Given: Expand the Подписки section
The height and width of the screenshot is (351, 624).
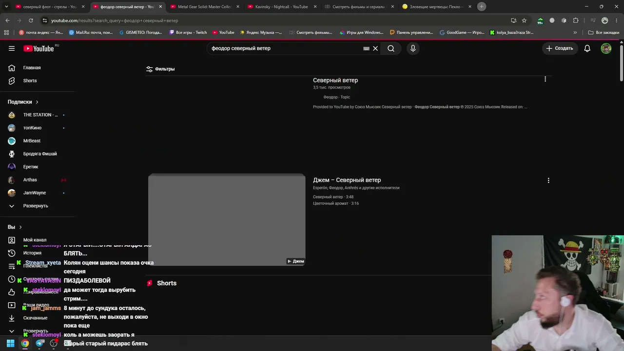Looking at the screenshot, I should [x=23, y=102].
